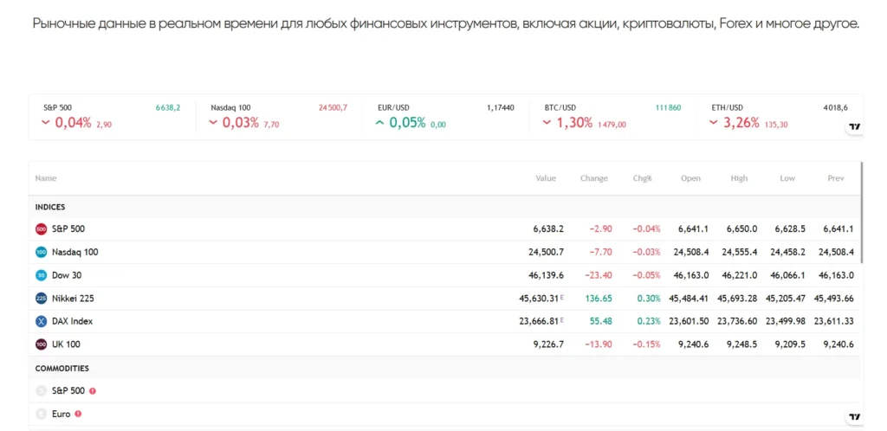Open the EUR/USD ticker symbol
Image resolution: width=887 pixels, height=431 pixels.
(394, 107)
